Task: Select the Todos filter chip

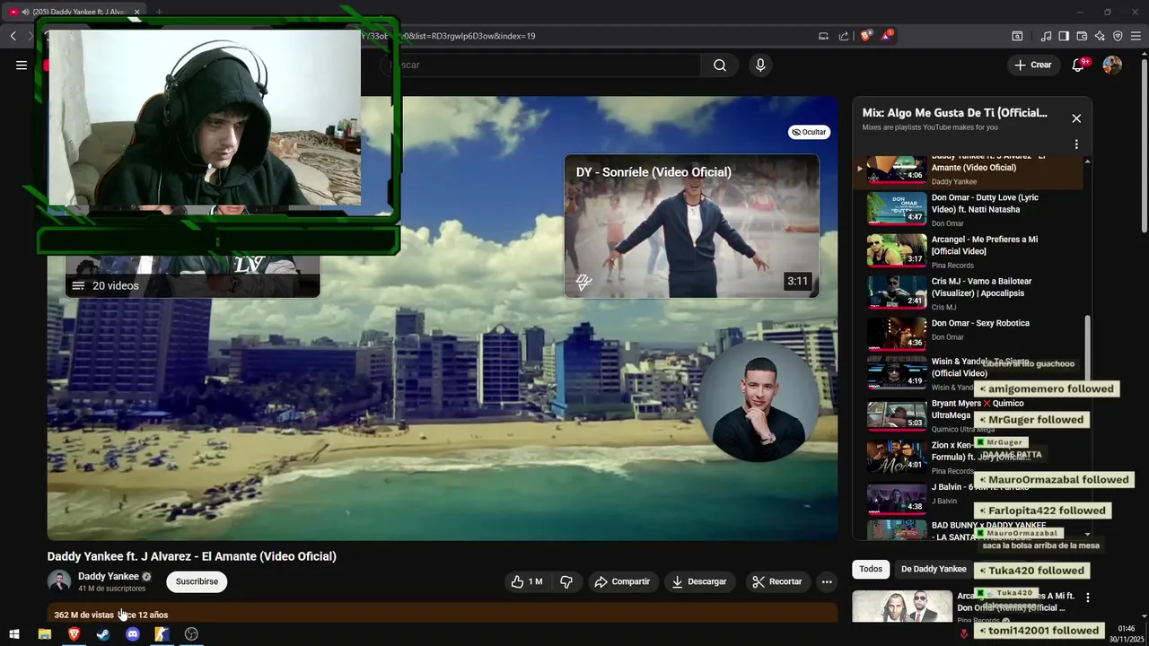Action: [871, 569]
